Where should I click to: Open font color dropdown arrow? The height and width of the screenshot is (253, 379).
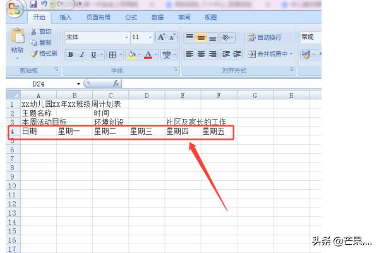tap(155, 55)
